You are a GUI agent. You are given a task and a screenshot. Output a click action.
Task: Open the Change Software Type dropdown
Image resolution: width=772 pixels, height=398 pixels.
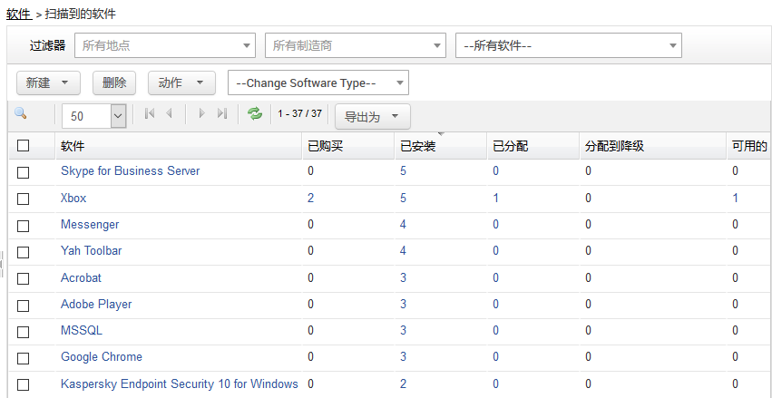click(318, 83)
